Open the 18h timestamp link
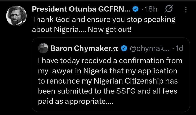Screen dimensions: 196x115 (151, 9)
